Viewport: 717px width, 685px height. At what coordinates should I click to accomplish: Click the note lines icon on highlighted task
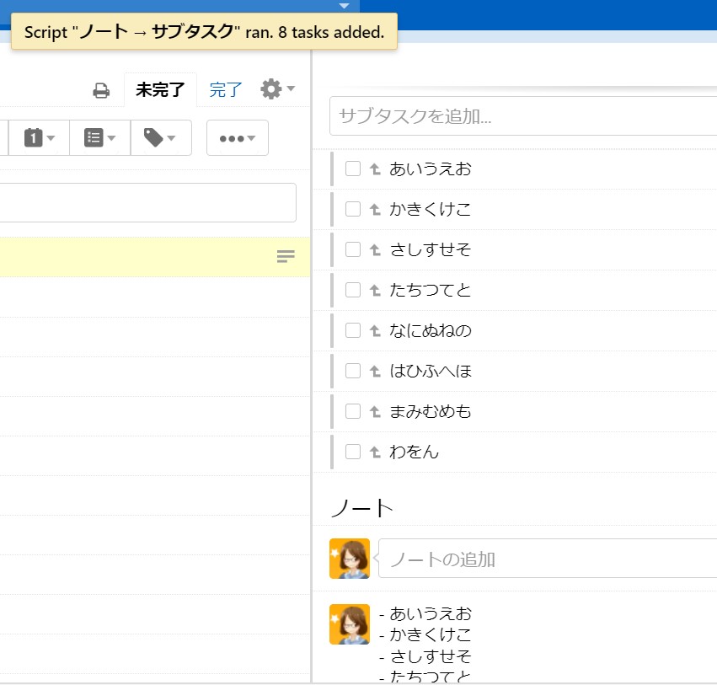click(x=286, y=256)
